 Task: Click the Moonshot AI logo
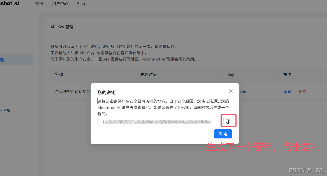10,4
